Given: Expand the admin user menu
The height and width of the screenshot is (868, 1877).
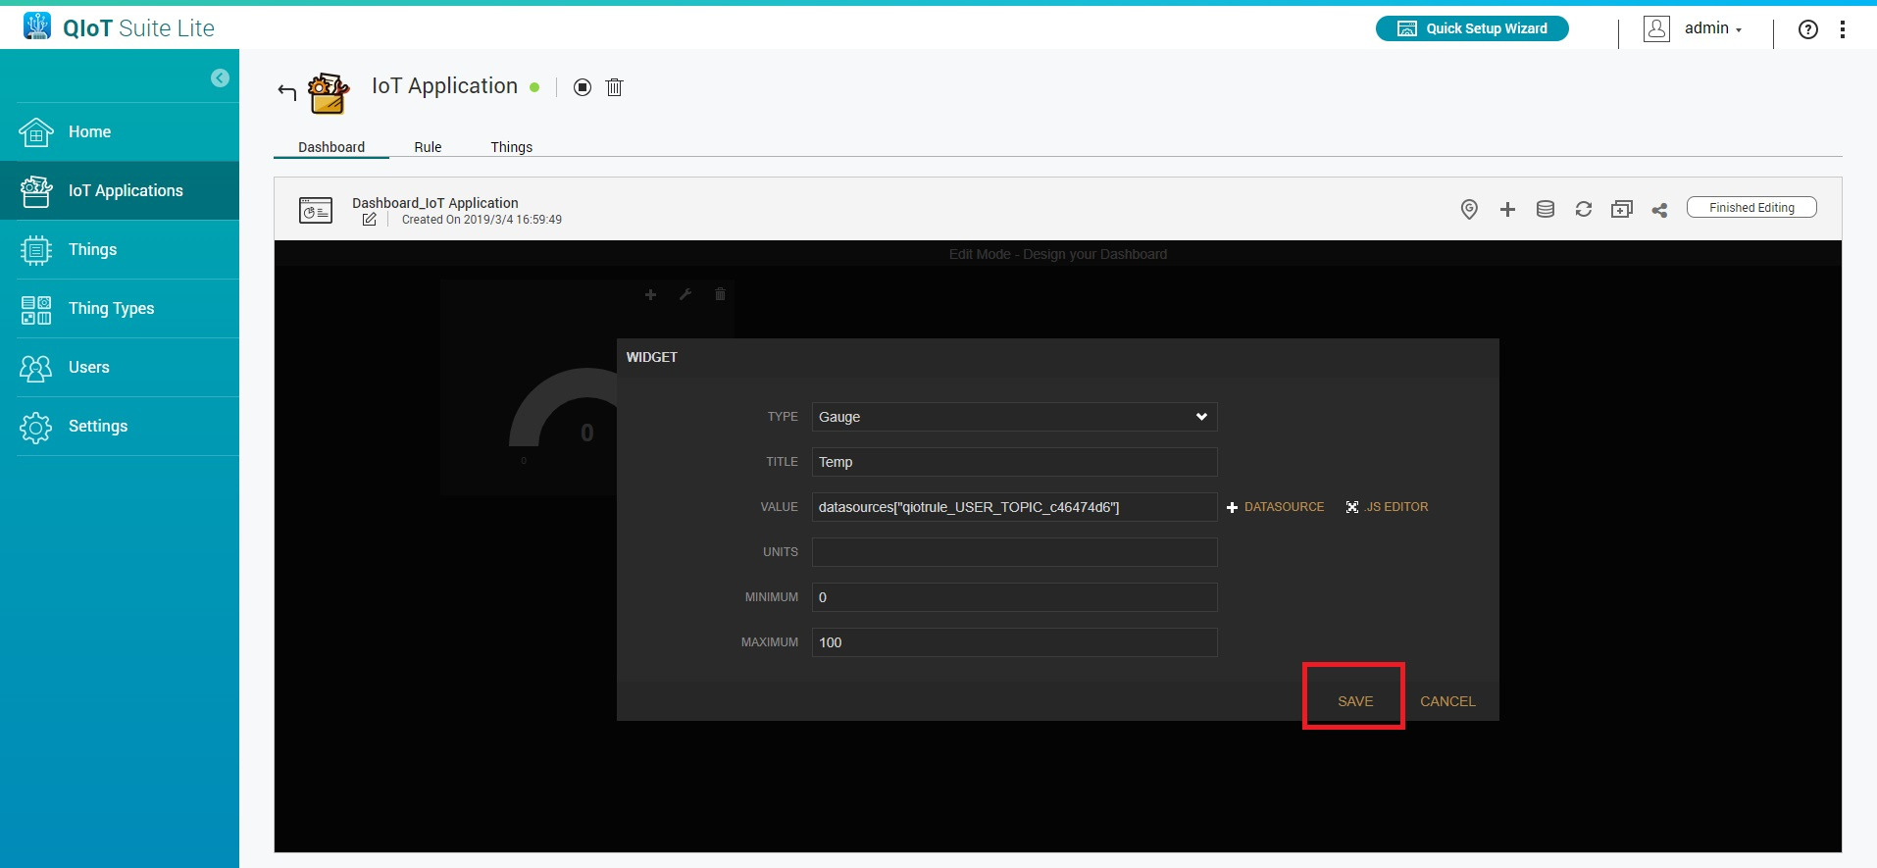Looking at the screenshot, I should click(x=1711, y=28).
